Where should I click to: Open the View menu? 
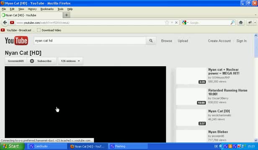[21, 9]
